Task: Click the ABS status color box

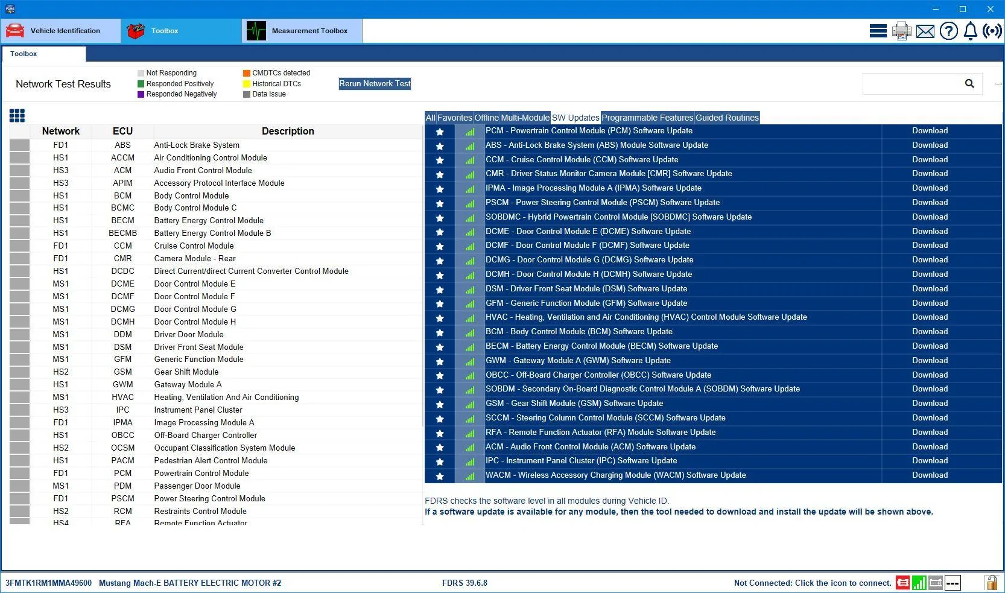Action: 19,145
